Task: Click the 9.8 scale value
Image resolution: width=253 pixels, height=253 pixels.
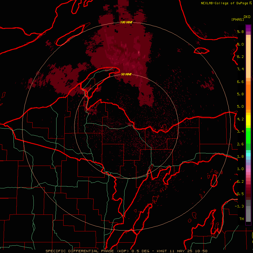Action: [240, 31]
